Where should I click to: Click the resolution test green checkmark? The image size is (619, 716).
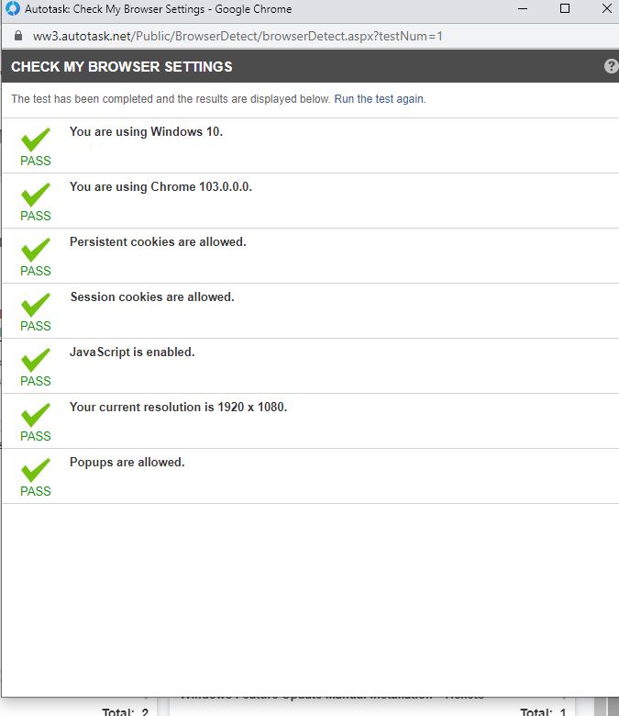36,415
